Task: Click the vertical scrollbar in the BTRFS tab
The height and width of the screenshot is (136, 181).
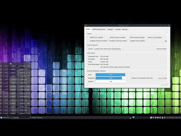Action: click(167, 58)
